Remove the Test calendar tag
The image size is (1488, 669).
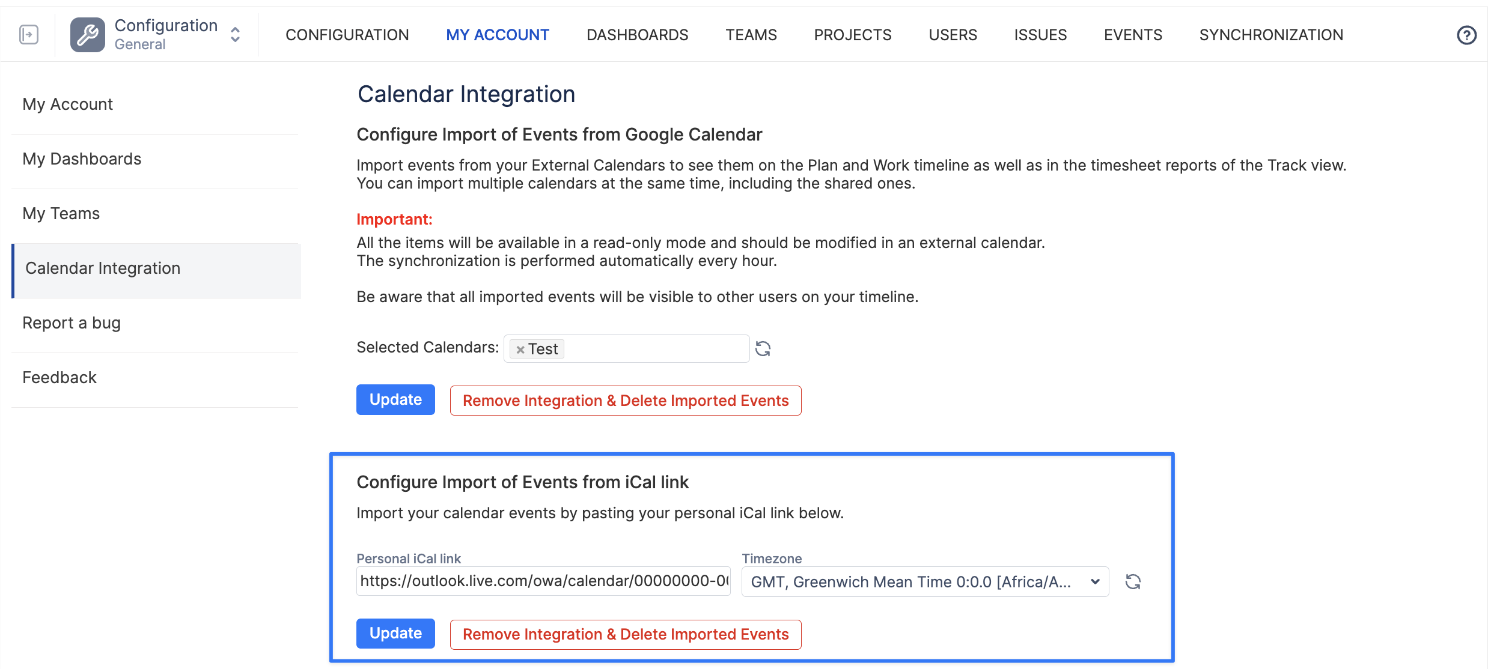[x=520, y=350]
